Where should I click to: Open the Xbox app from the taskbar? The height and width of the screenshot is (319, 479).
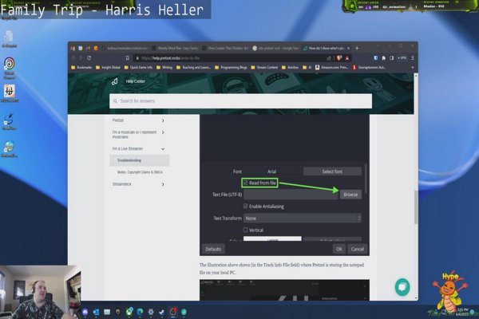pyautogui.click(x=129, y=312)
